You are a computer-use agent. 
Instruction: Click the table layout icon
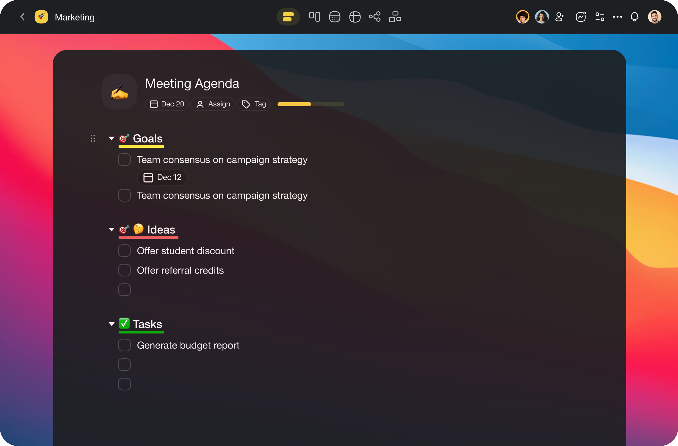coord(355,17)
